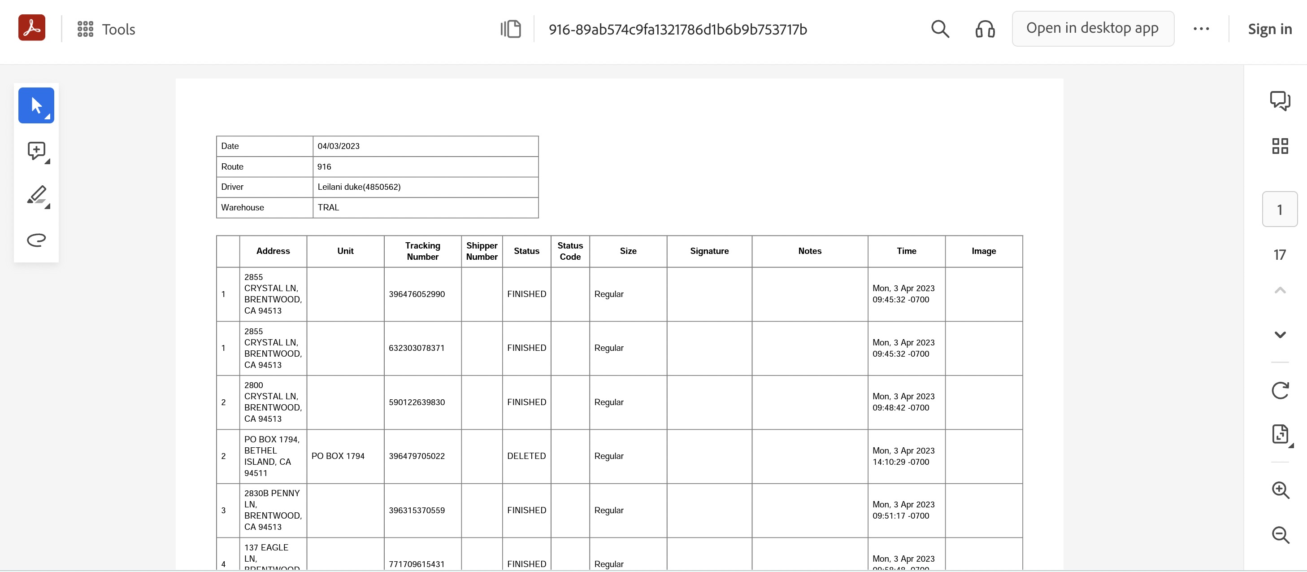Go to previous page with up chevron
Screen dimensions: 1307x572
(1280, 290)
